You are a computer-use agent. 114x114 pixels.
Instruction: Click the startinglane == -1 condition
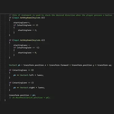(28, 48)
